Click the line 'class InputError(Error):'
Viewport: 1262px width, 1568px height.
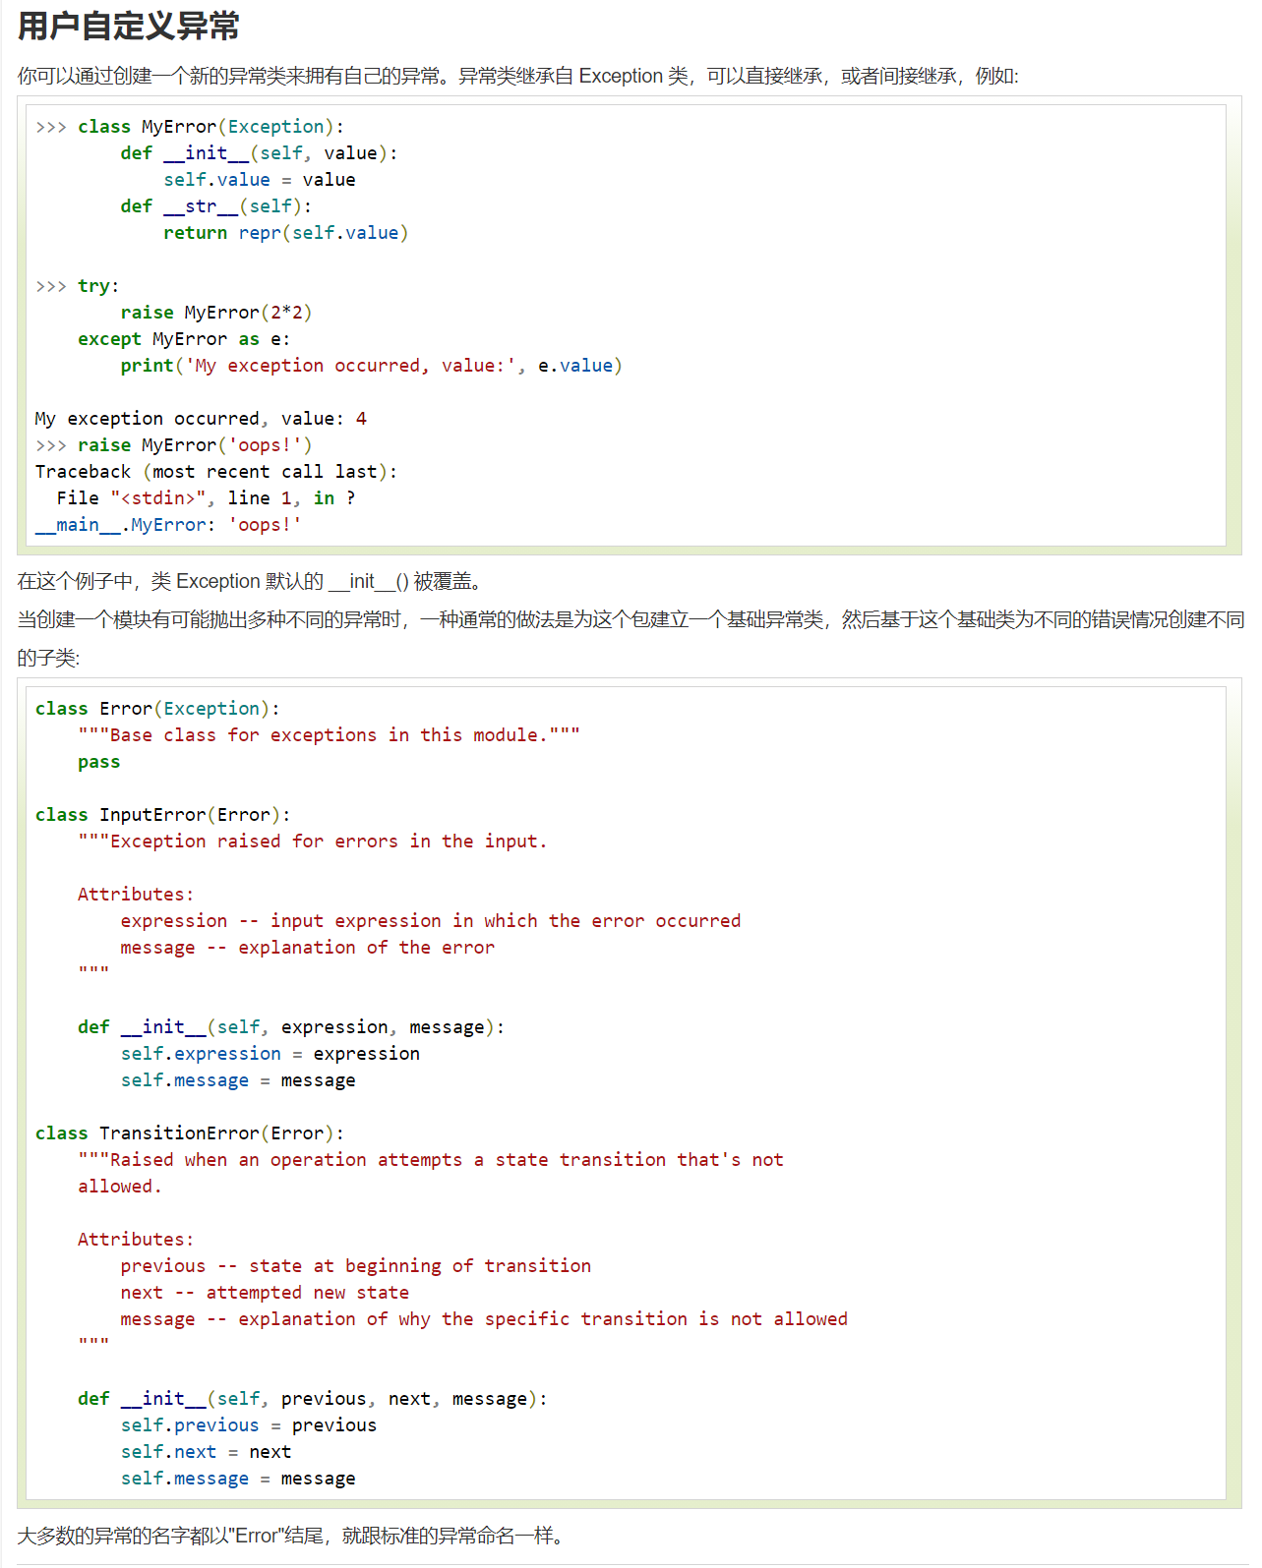point(163,815)
